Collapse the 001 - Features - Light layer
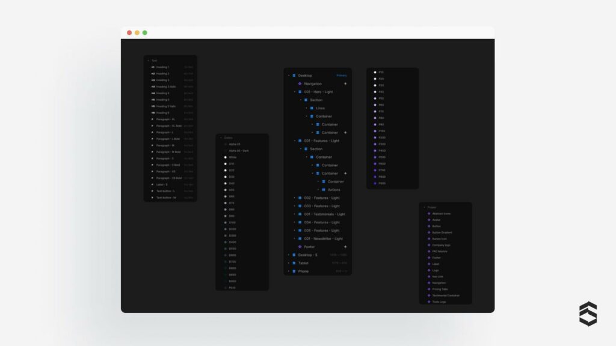The height and width of the screenshot is (346, 616). (x=295, y=141)
